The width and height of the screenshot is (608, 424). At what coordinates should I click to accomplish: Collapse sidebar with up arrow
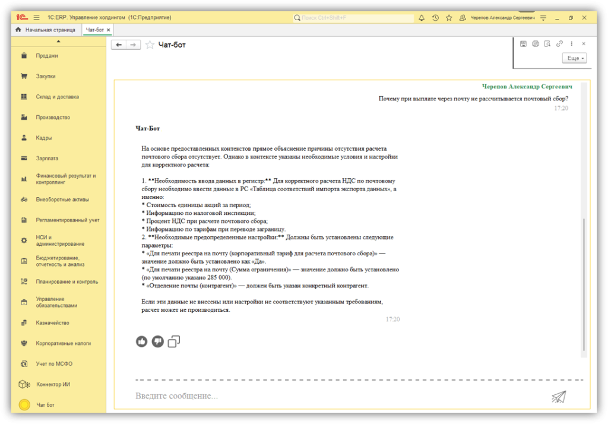pyautogui.click(x=59, y=41)
